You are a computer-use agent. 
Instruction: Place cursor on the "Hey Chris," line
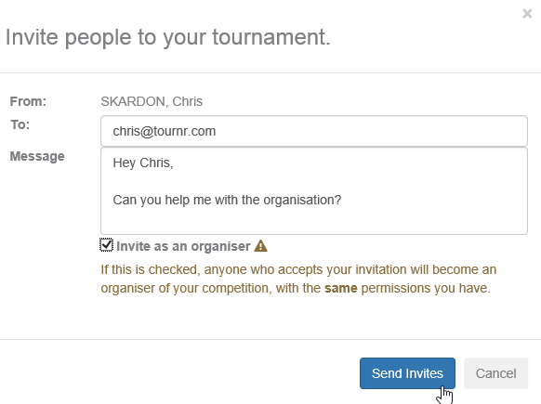143,163
